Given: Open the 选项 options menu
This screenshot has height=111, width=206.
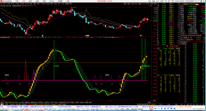Looking at the screenshot, I should click(162, 1).
